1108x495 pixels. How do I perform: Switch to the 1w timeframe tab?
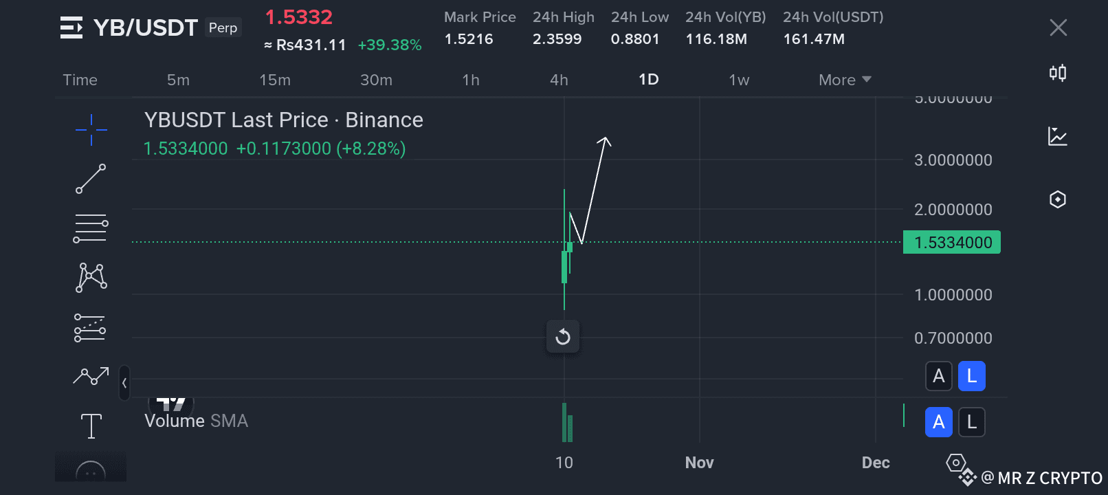click(x=739, y=80)
